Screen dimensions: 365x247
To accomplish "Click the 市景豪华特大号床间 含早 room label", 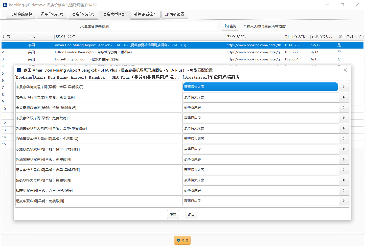I will tap(50, 87).
